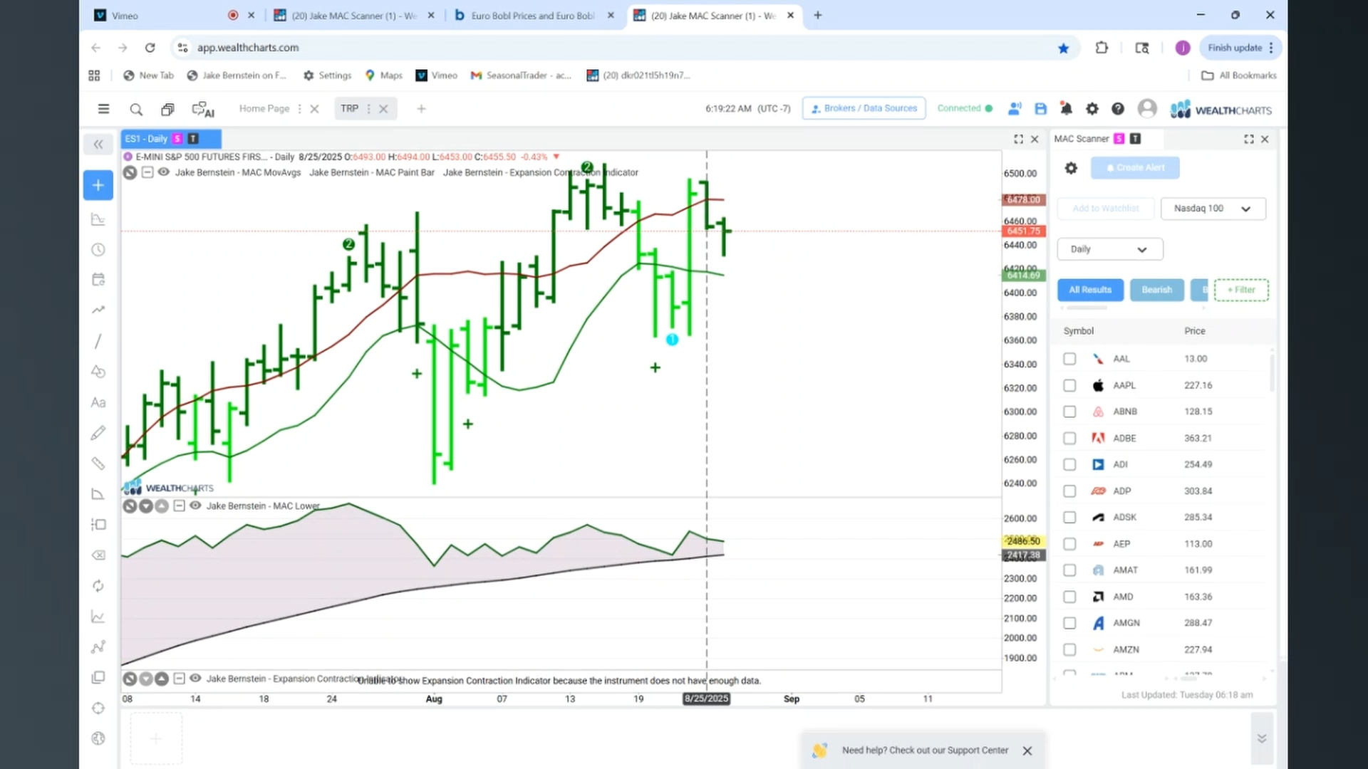Screen dimensions: 1368x769
Task: Tick the AAL checkbox
Action: click(x=1069, y=359)
